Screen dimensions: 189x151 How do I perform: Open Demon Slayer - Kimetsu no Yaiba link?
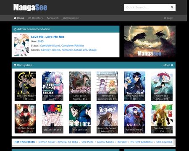pyautogui.click(x=58, y=142)
